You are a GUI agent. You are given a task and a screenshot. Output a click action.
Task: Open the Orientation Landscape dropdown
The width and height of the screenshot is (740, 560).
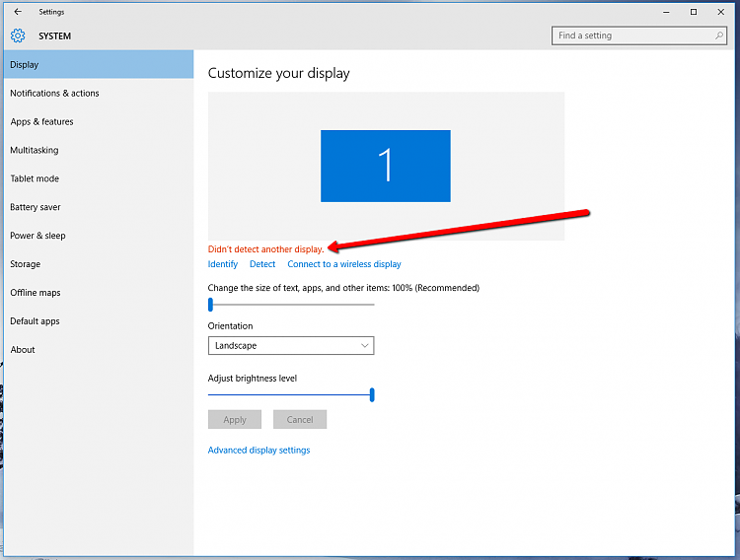pos(291,345)
